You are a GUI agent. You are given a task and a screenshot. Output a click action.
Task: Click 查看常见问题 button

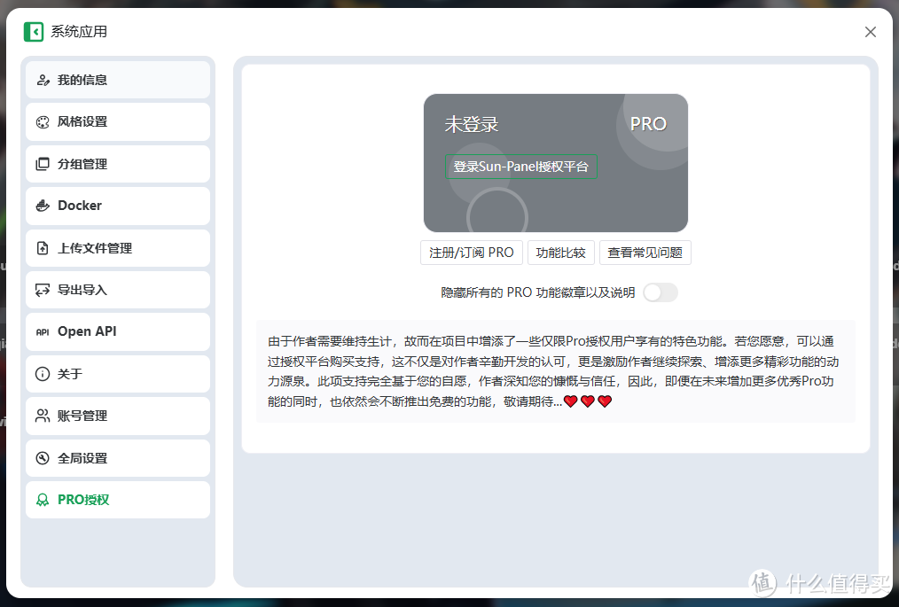[x=645, y=253]
